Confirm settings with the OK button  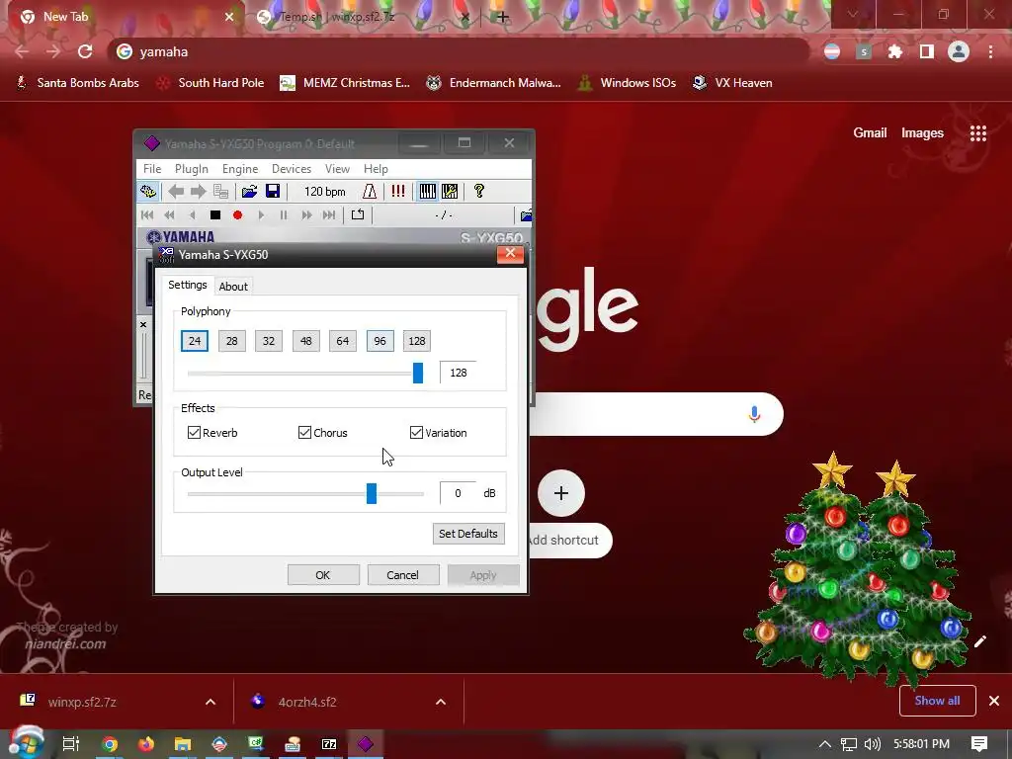[x=323, y=575]
